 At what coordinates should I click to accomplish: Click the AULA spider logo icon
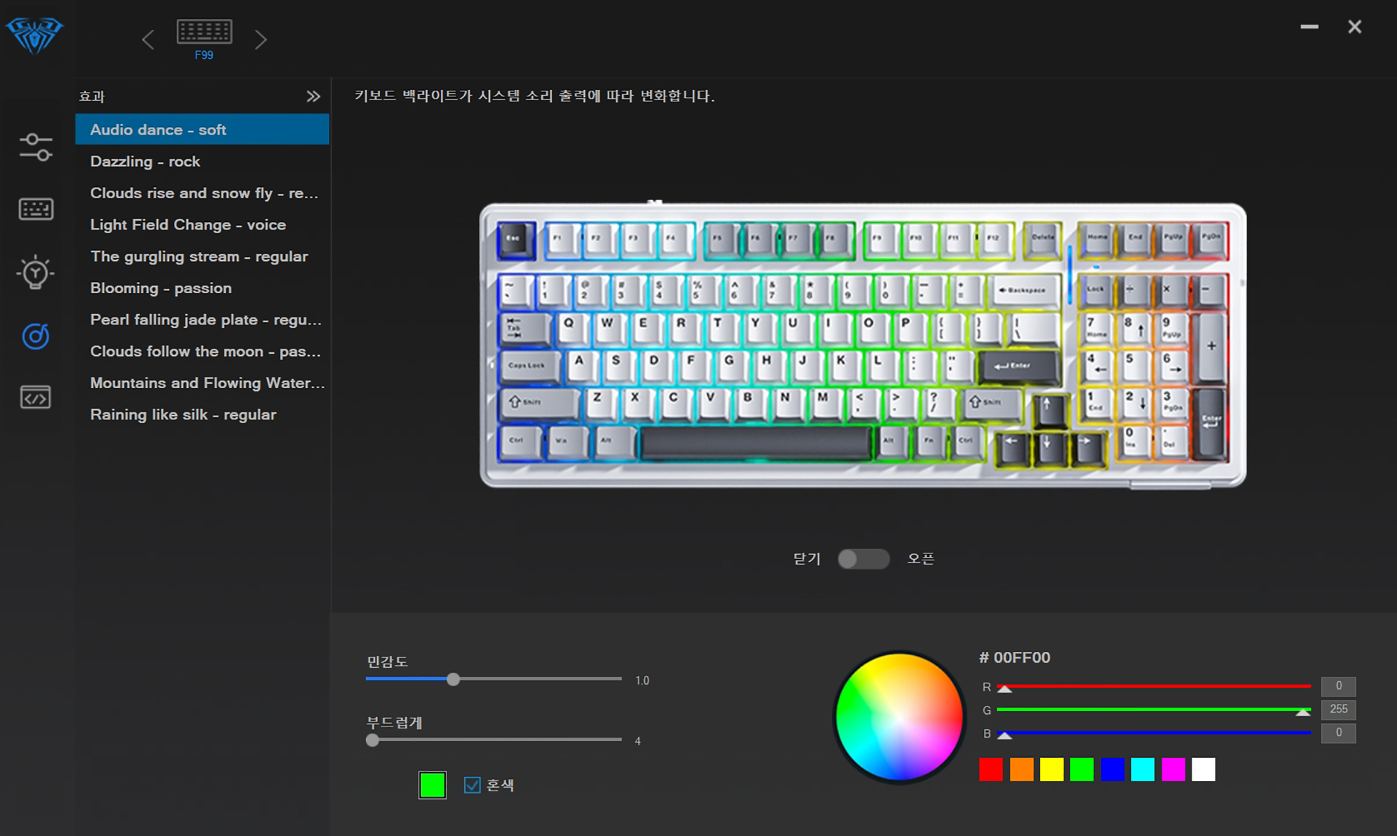tap(34, 35)
